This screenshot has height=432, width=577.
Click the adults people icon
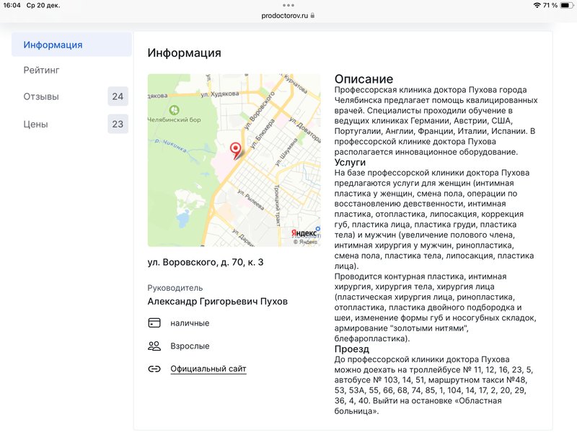[x=154, y=346]
